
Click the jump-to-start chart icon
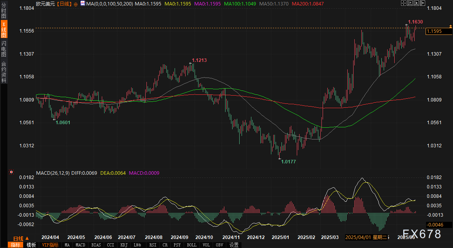(x=410, y=3)
